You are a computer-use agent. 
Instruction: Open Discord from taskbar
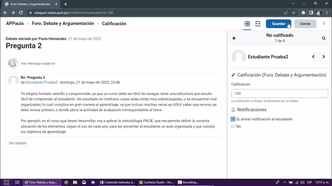93,182
